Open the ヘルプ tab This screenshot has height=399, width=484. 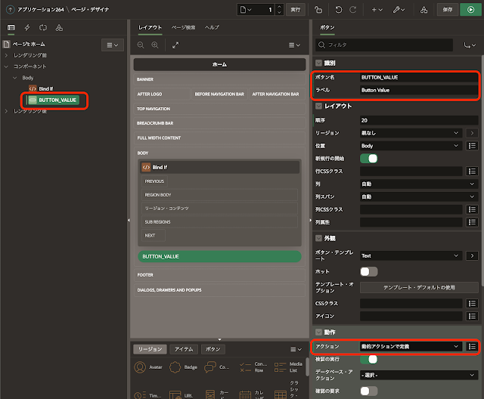pos(212,27)
